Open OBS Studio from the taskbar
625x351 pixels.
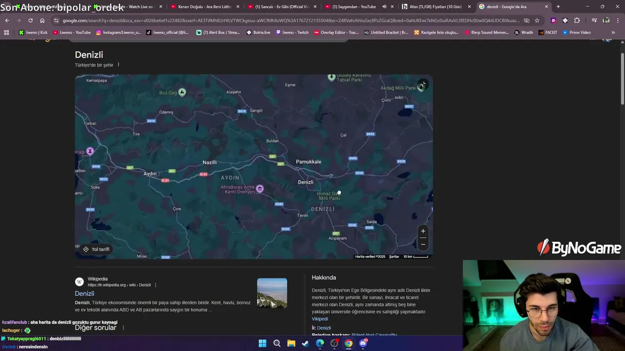[334, 343]
